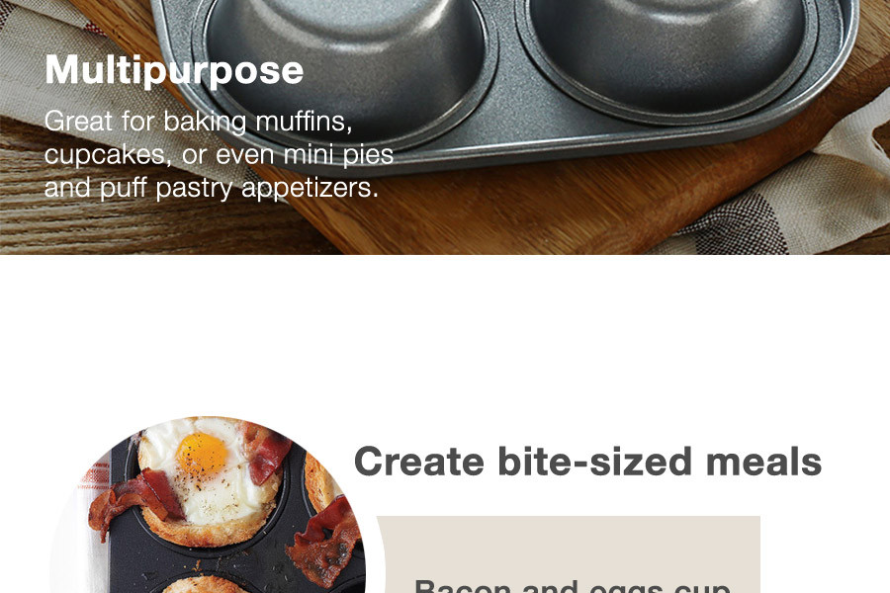The image size is (890, 593).
Task: Select the "Great for baking muffins" text line
Action: 198,121
